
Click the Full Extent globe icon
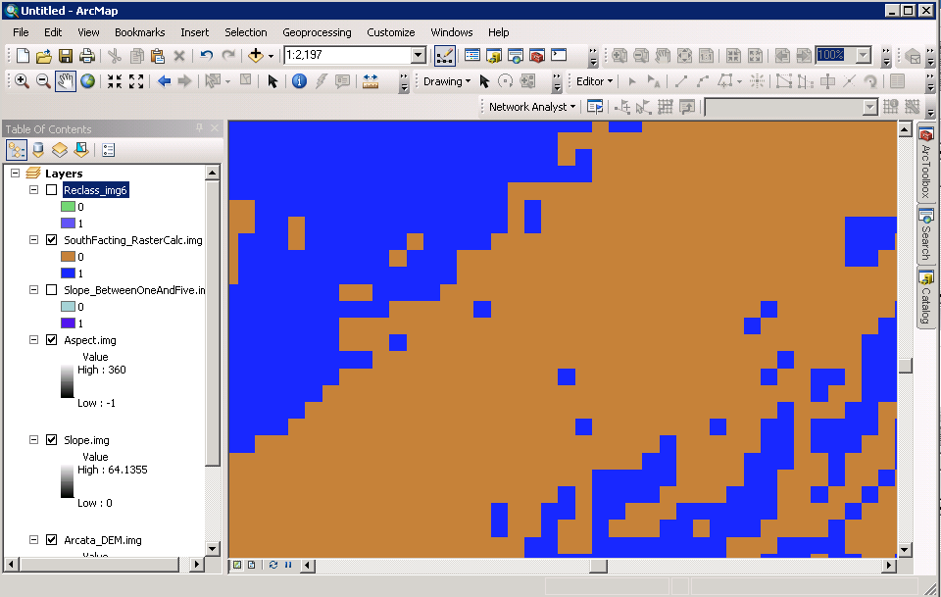click(x=88, y=81)
